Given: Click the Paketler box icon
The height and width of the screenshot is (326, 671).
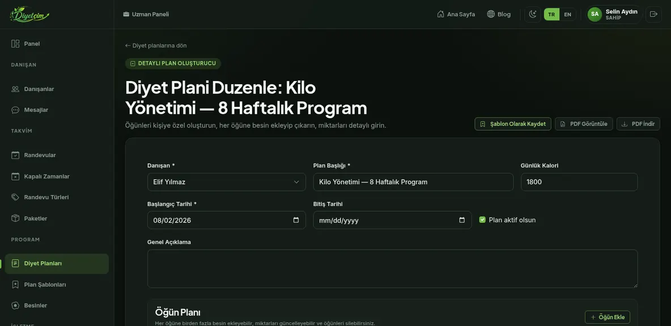Looking at the screenshot, I should 15,218.
